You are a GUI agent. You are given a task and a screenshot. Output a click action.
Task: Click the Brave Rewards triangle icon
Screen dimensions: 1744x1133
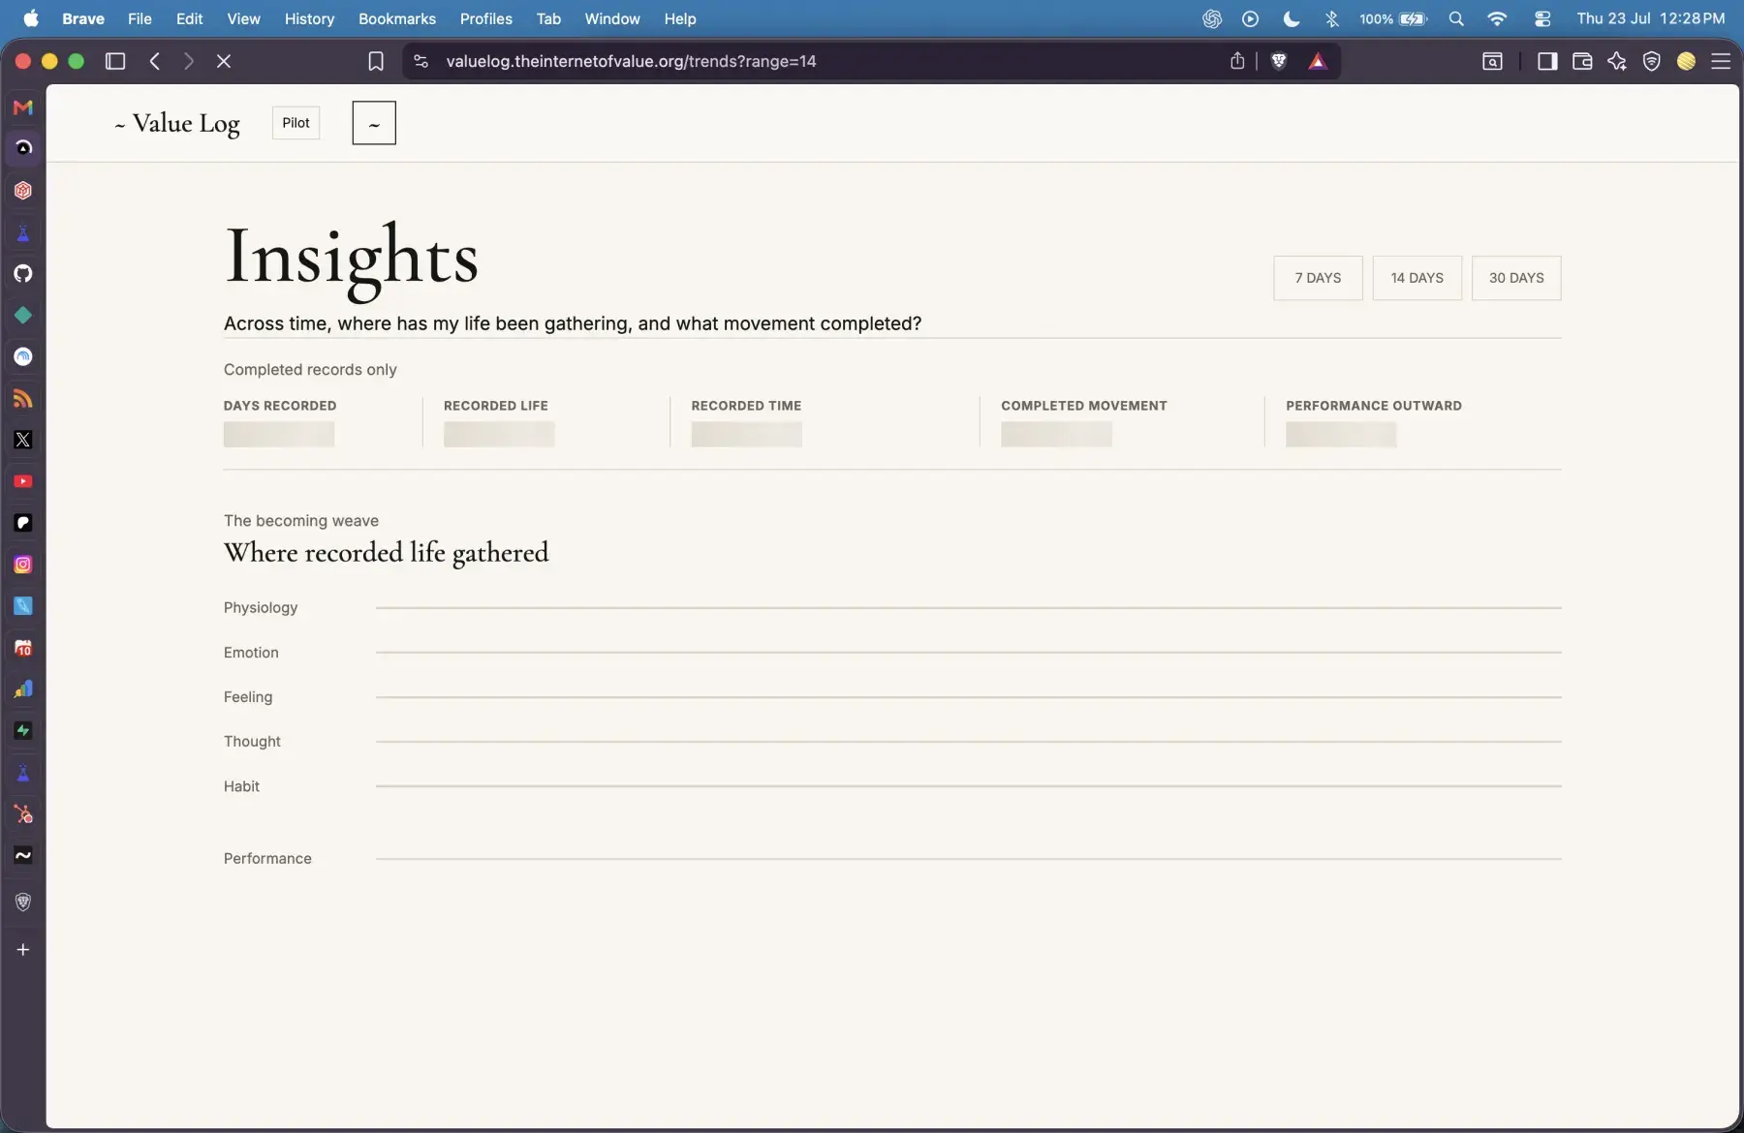click(1318, 61)
